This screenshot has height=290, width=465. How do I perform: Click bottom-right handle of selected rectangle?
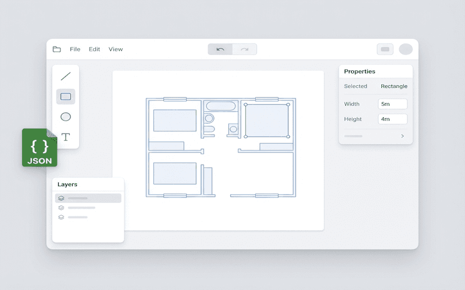coord(288,137)
